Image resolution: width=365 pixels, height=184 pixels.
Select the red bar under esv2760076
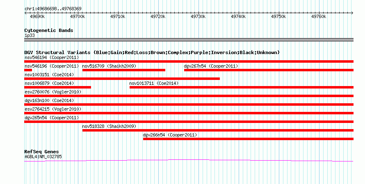point(189,96)
